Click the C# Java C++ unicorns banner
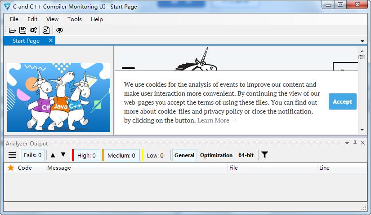 58,97
